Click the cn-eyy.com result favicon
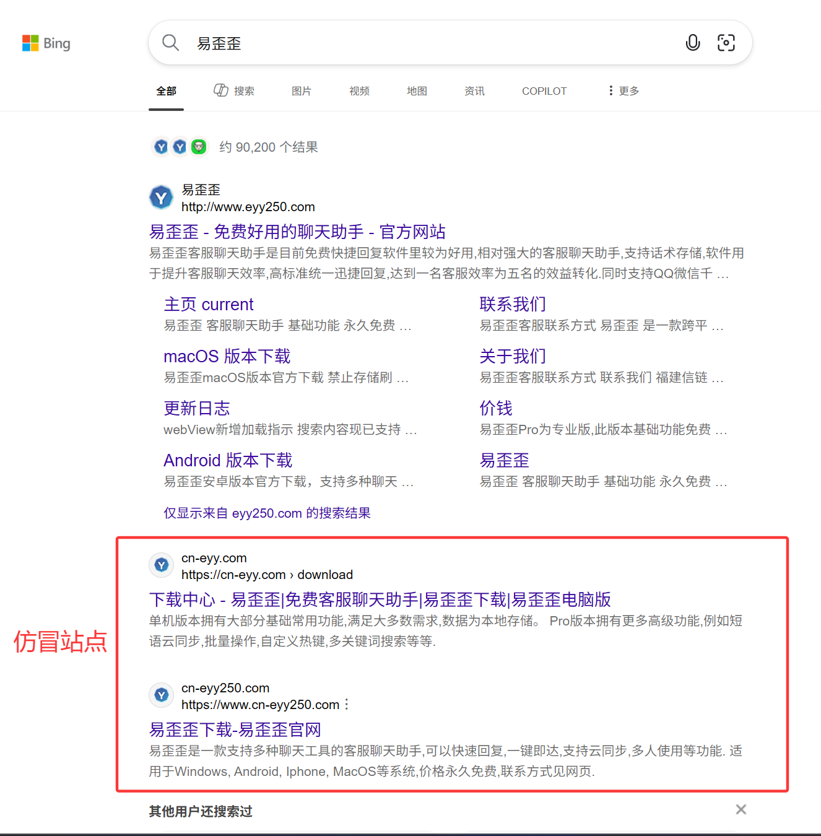This screenshot has width=821, height=836. tap(162, 565)
